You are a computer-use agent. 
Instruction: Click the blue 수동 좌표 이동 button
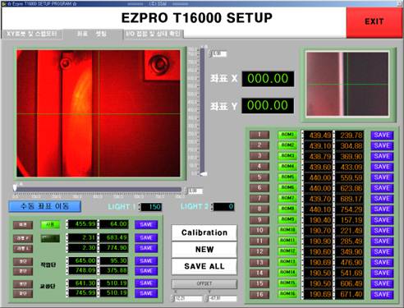pyautogui.click(x=44, y=206)
